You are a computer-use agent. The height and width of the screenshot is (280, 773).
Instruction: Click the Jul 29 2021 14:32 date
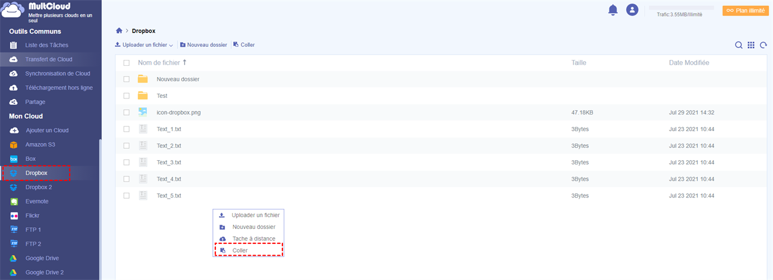pos(692,112)
